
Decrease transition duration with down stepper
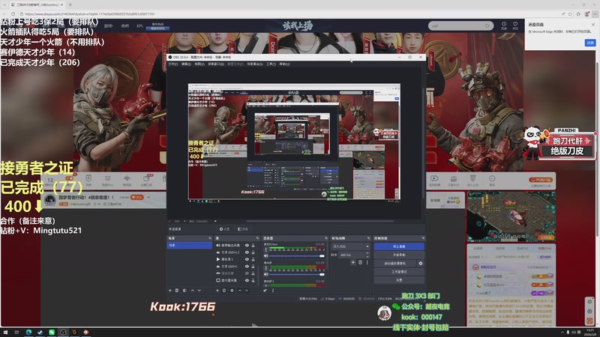(367, 256)
